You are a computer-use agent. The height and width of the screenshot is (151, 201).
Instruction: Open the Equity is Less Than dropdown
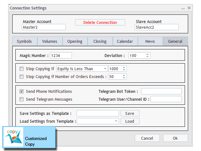pyautogui.click(x=82, y=69)
